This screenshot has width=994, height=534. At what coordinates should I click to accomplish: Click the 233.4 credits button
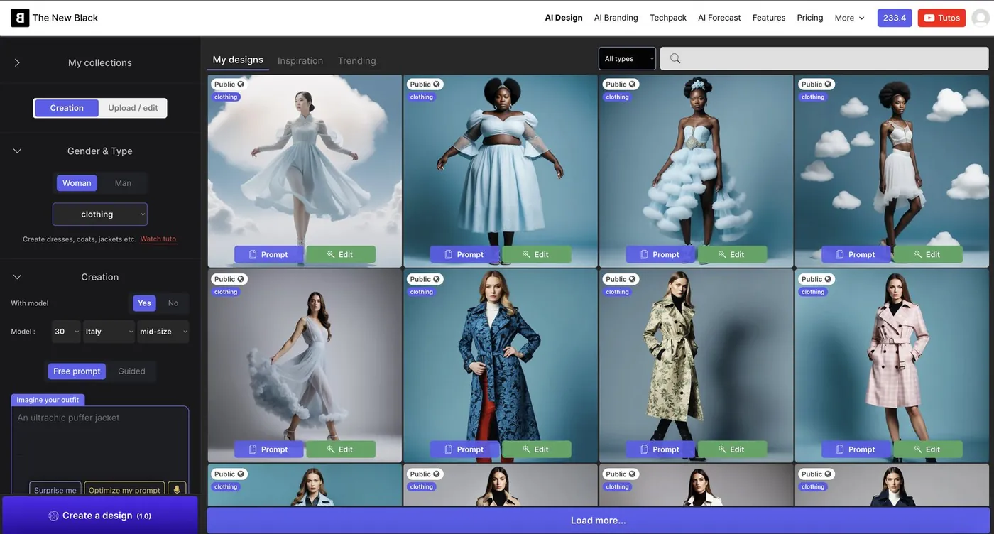[895, 18]
